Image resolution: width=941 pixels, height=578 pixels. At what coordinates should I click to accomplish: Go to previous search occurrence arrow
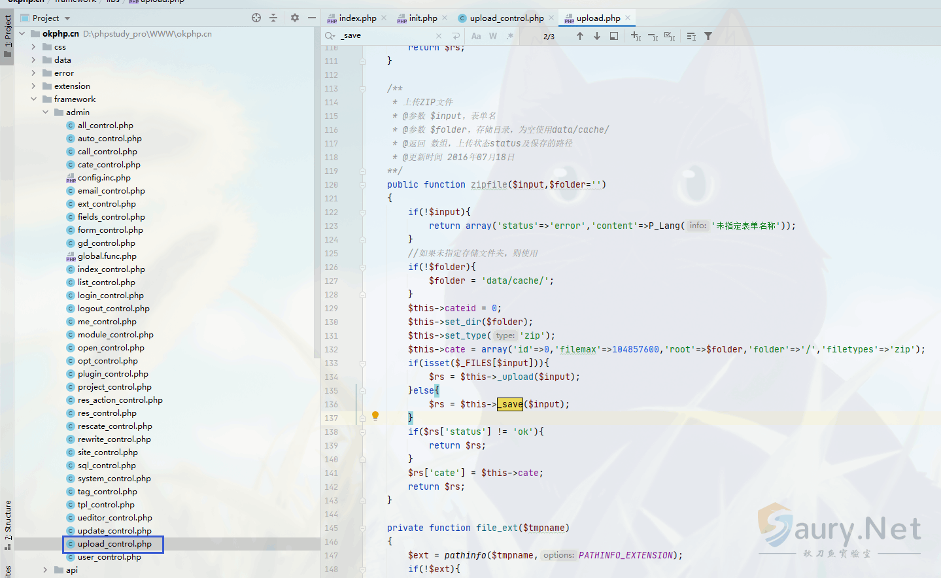tap(580, 36)
